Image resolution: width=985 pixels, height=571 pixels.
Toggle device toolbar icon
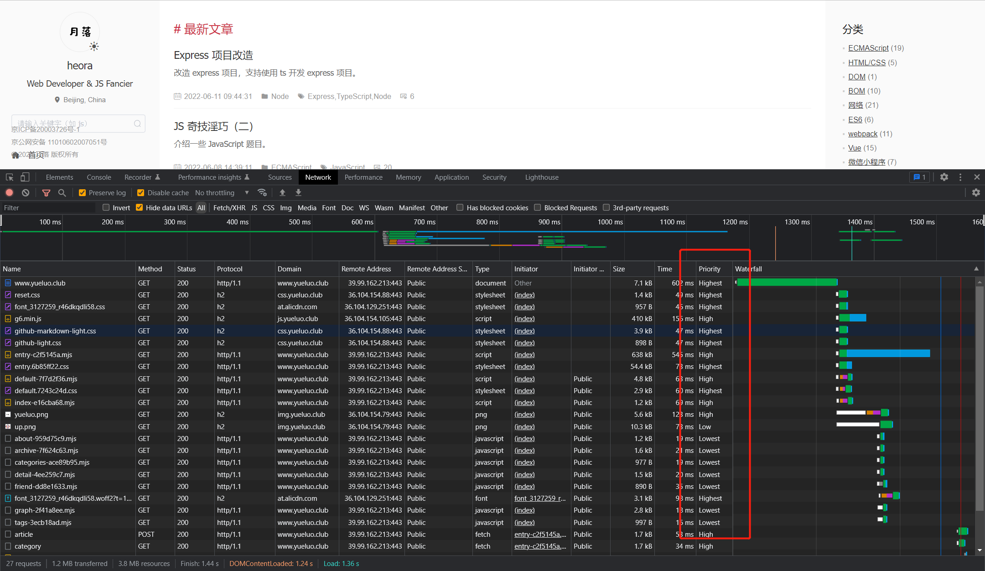25,177
